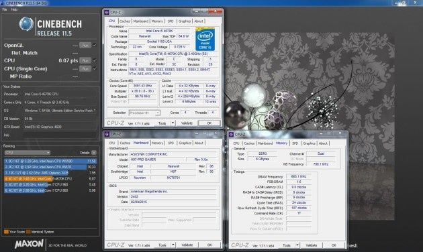The width and height of the screenshot is (423, 252).
Task: Open the Tools dropdown arrow in the CPU-Z CPU window
Action: [173, 123]
